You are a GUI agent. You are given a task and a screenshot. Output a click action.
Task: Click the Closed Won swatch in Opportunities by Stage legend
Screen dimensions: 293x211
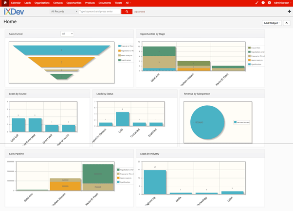point(249,48)
